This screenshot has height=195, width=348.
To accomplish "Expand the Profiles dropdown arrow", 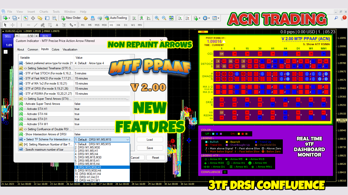I will coord(18,18).
